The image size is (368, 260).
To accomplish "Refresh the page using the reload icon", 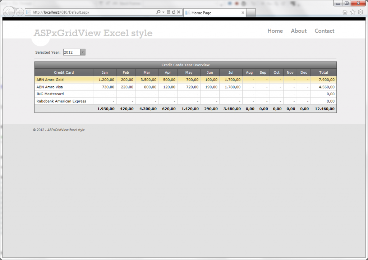I will [x=174, y=12].
